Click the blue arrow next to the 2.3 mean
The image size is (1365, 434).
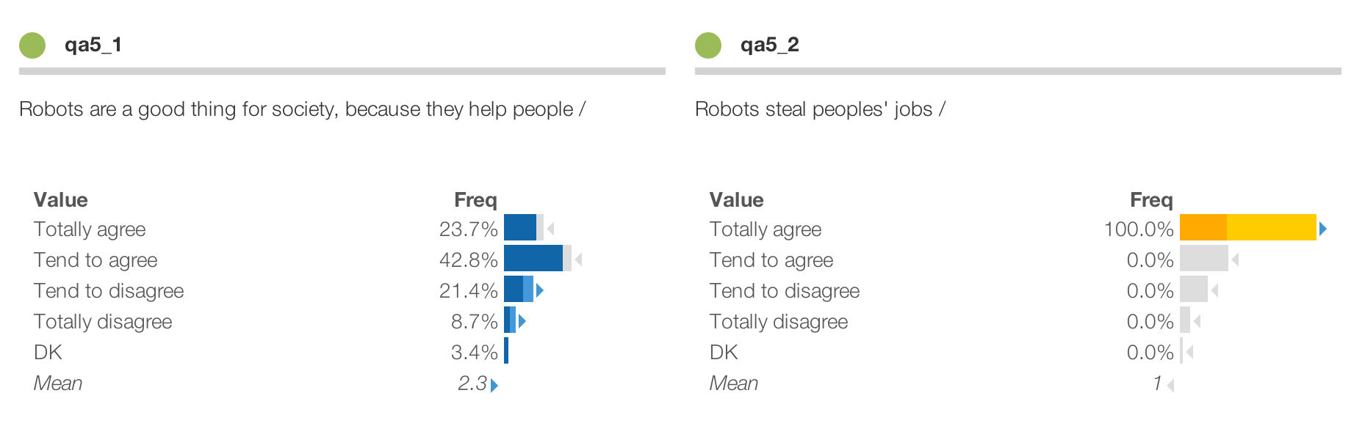pos(494,385)
